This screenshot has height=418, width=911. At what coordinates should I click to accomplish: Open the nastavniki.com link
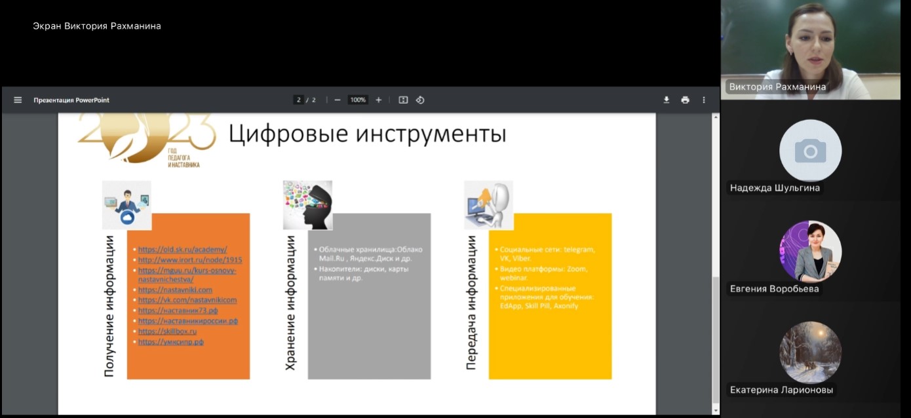pos(175,290)
